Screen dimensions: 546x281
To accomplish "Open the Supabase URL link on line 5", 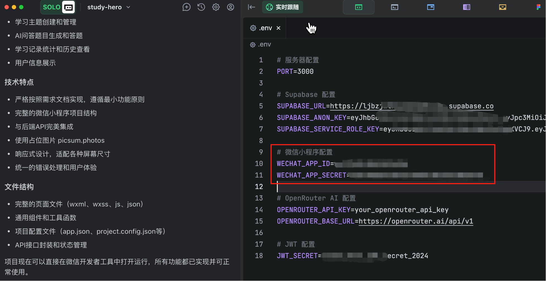I will [412, 106].
